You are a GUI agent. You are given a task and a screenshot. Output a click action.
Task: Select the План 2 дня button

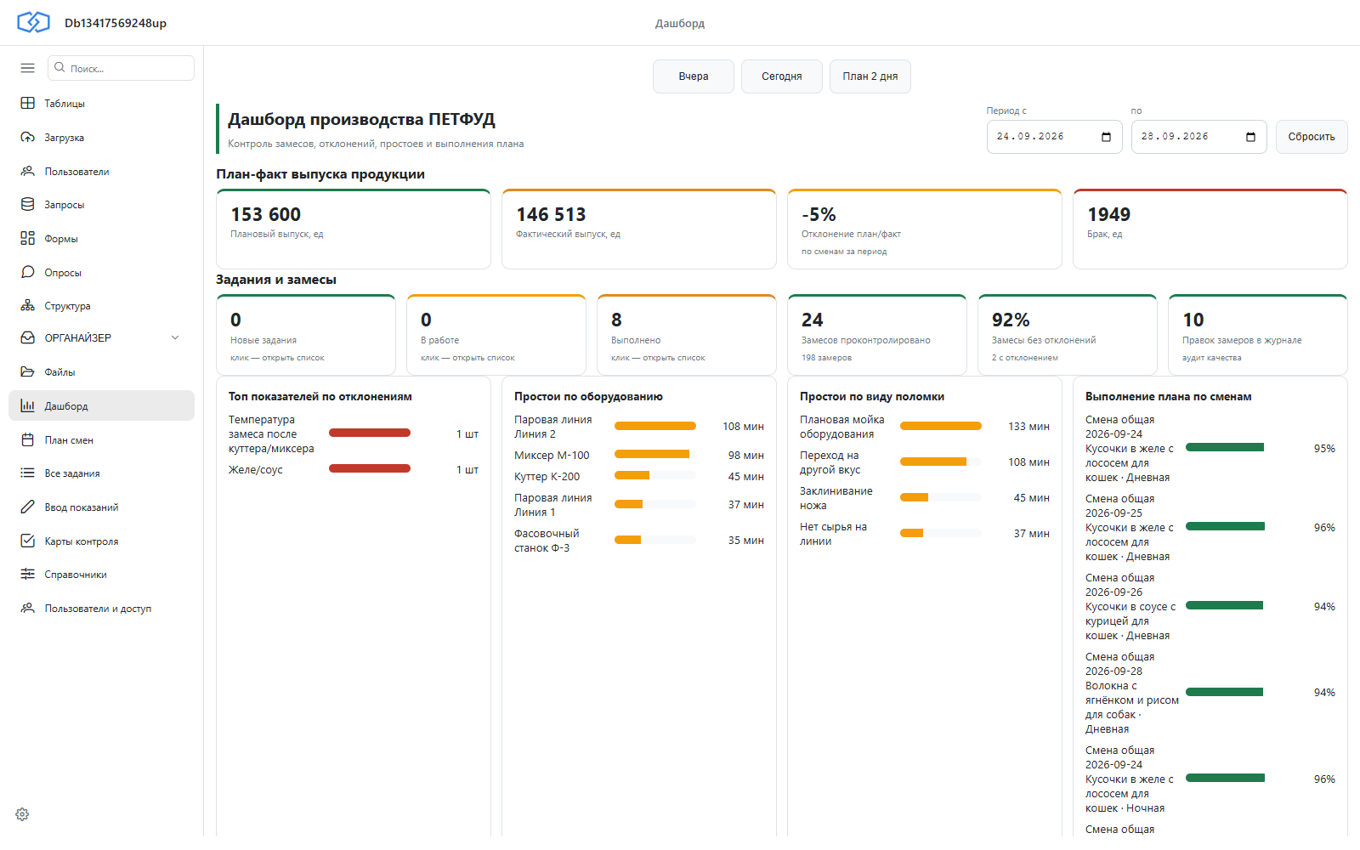click(x=870, y=76)
